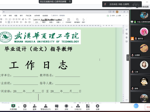Align paragraph text right
Screen dimensions: 150x112
point(12,22)
